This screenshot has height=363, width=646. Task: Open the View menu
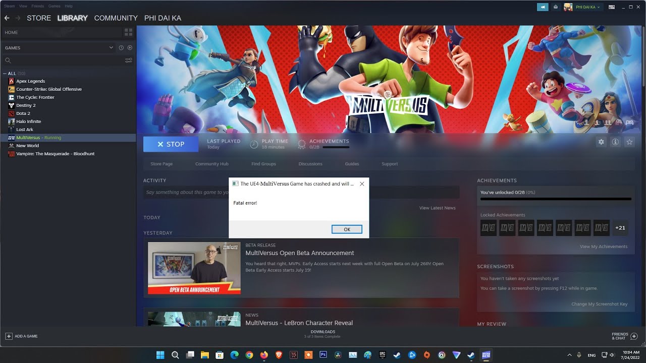click(x=23, y=6)
